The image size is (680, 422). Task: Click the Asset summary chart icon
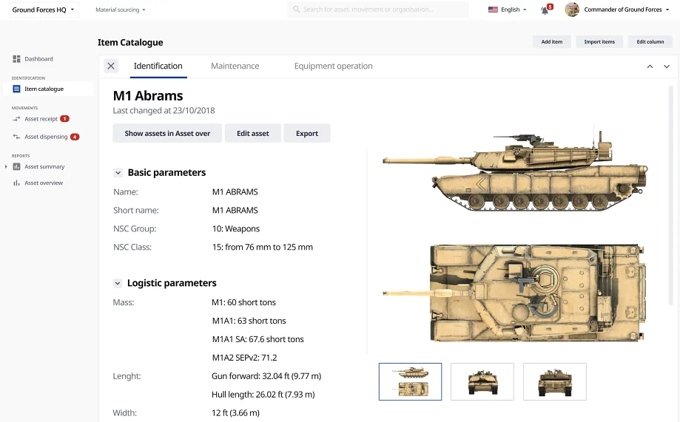[16, 166]
